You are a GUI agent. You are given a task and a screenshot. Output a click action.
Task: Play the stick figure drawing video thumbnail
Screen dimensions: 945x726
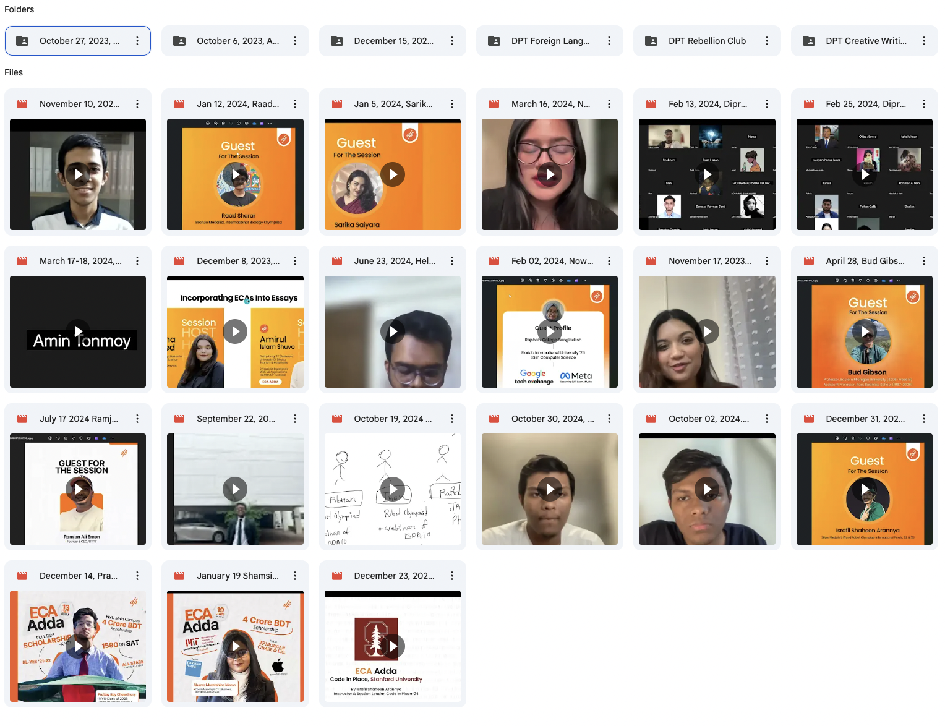click(392, 489)
